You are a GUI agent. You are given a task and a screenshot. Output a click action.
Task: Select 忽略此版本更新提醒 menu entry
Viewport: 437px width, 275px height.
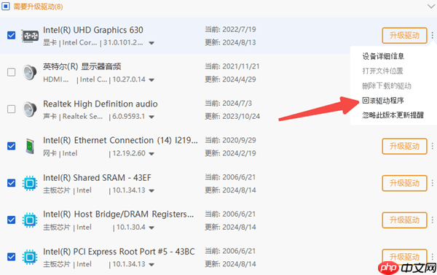point(393,115)
